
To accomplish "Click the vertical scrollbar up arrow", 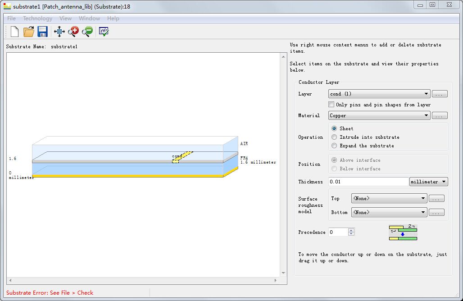I will point(283,57).
